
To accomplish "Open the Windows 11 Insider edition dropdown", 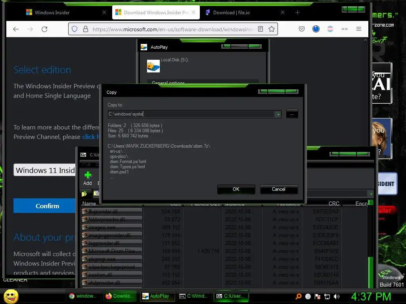I will pos(44,170).
